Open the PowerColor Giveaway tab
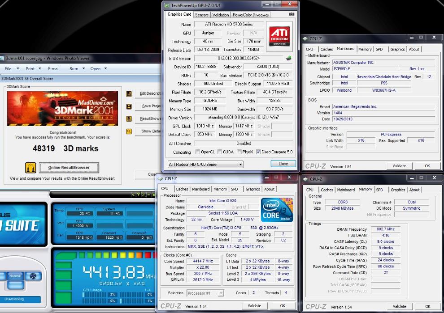The width and height of the screenshot is (444, 313). click(x=251, y=15)
